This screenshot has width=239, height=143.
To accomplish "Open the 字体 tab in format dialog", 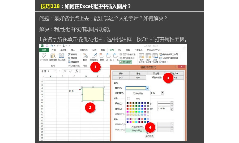I will (121, 77).
